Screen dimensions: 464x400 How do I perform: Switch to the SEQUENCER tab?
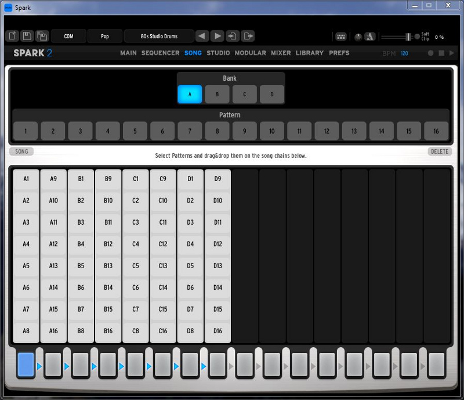[x=161, y=53]
